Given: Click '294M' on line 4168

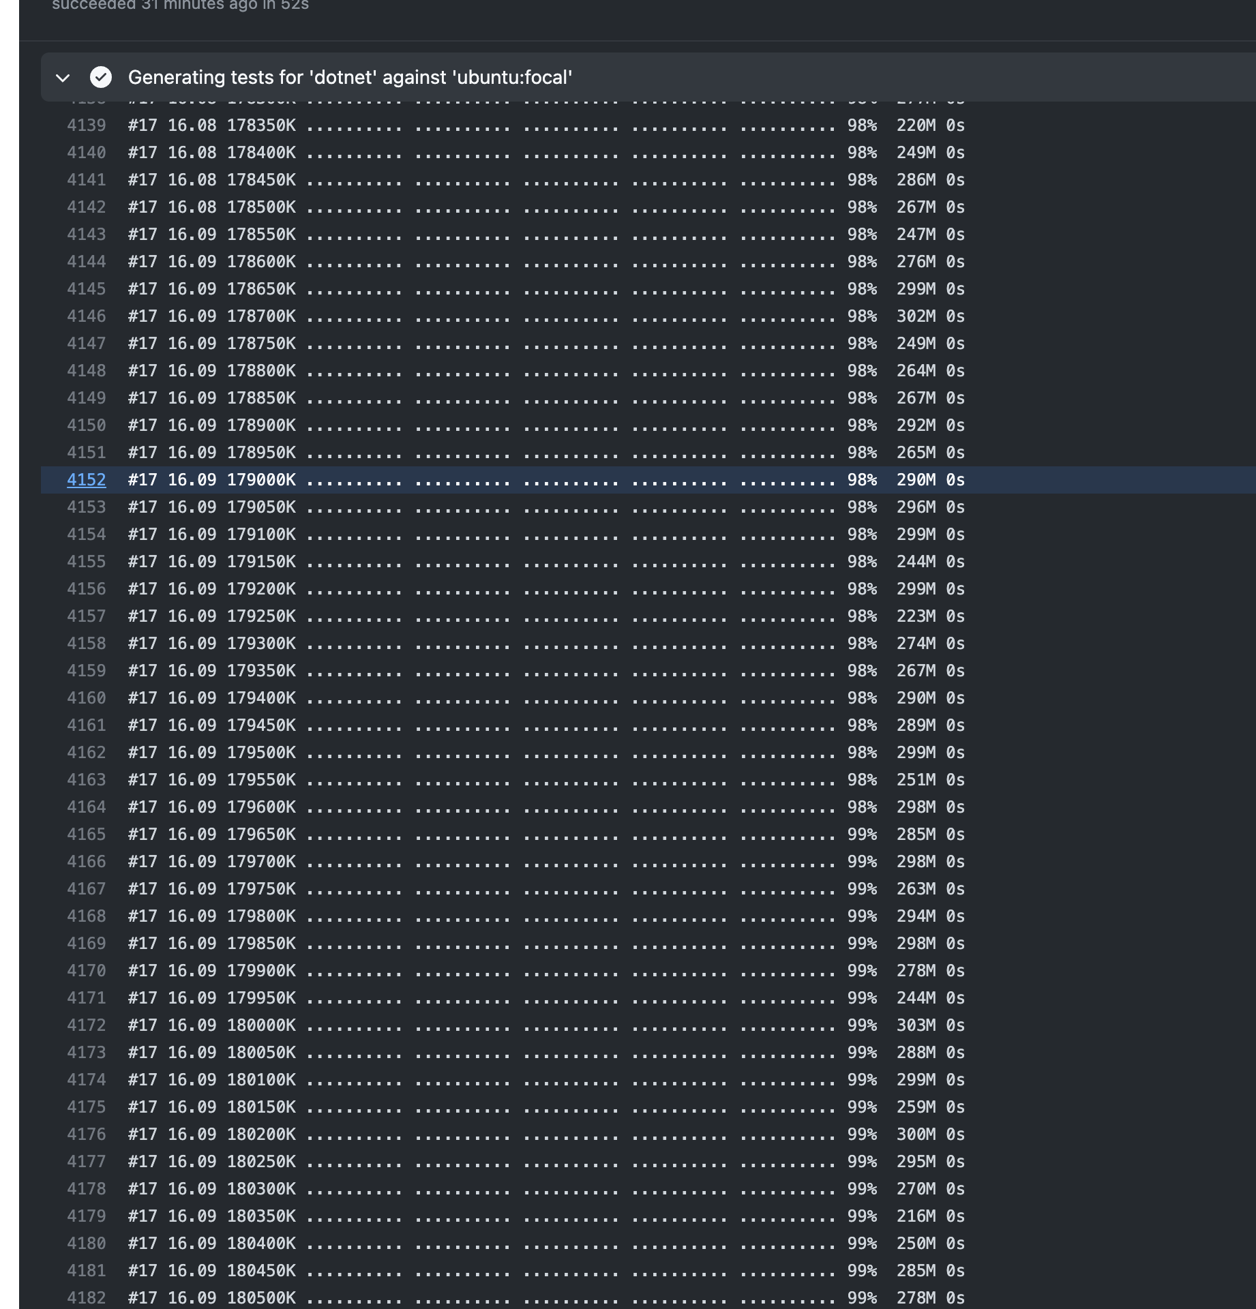Looking at the screenshot, I should 916,916.
